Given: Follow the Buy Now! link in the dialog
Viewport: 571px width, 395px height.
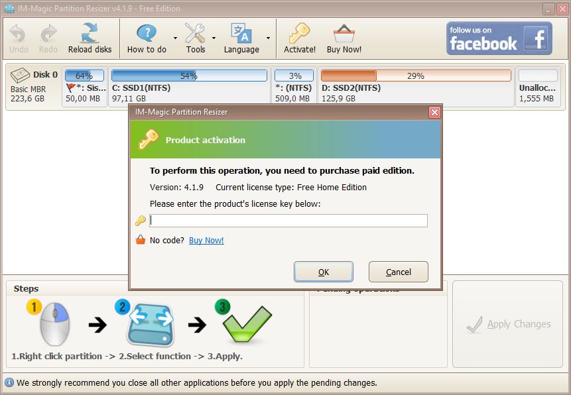Looking at the screenshot, I should pyautogui.click(x=206, y=241).
